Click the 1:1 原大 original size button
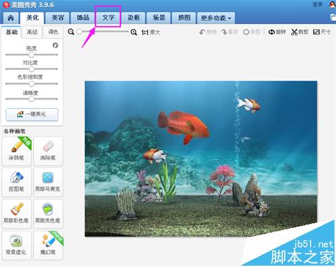 coord(151,32)
